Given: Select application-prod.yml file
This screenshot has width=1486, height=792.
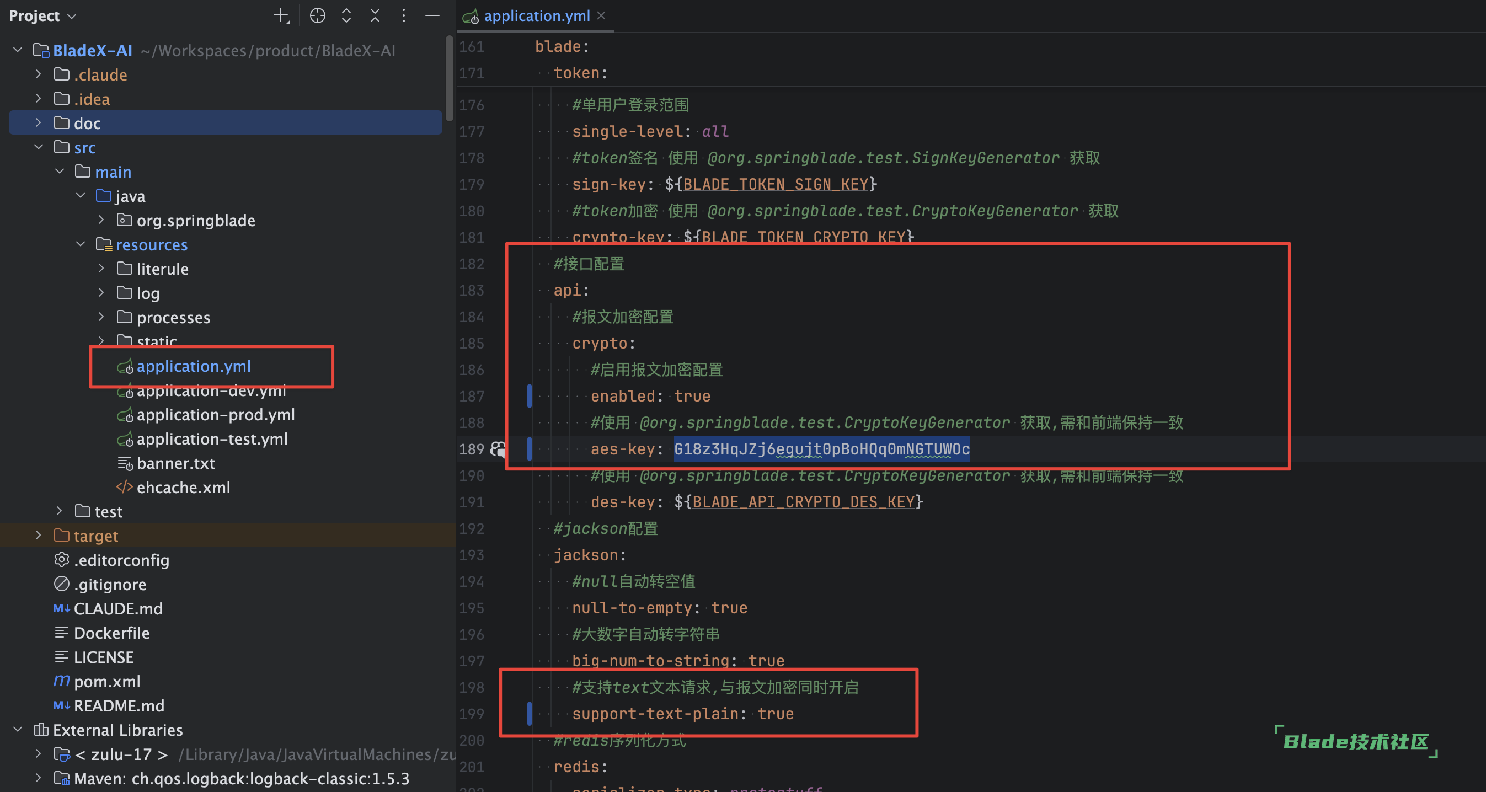Looking at the screenshot, I should coord(216,414).
